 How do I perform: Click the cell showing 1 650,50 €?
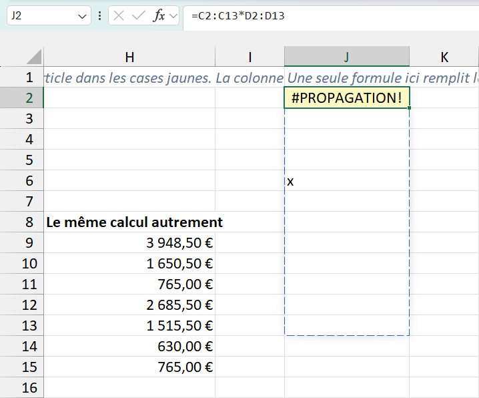[129, 264]
